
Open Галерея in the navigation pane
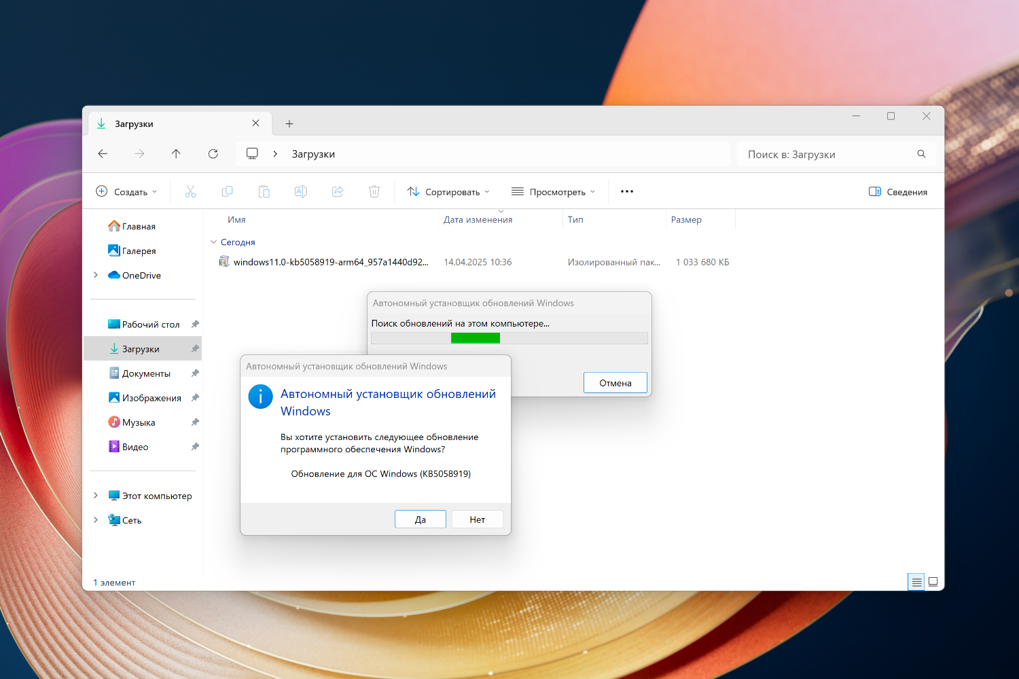132,251
